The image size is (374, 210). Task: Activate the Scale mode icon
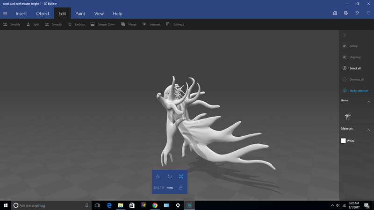tap(181, 176)
